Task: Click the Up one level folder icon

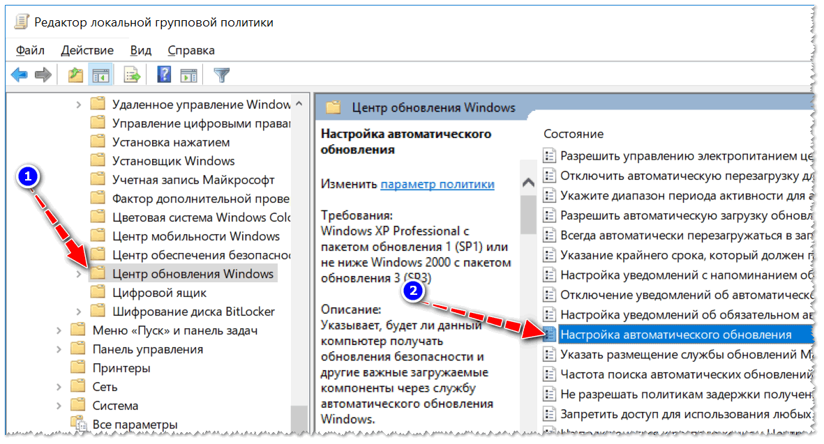Action: 75,75
